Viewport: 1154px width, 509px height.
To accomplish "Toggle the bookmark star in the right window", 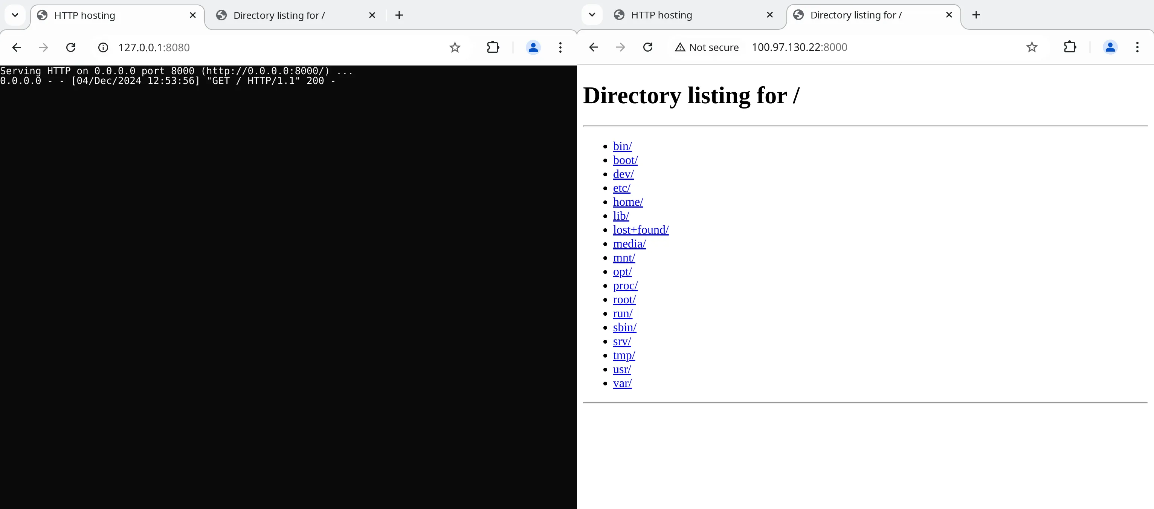I will tap(1032, 47).
